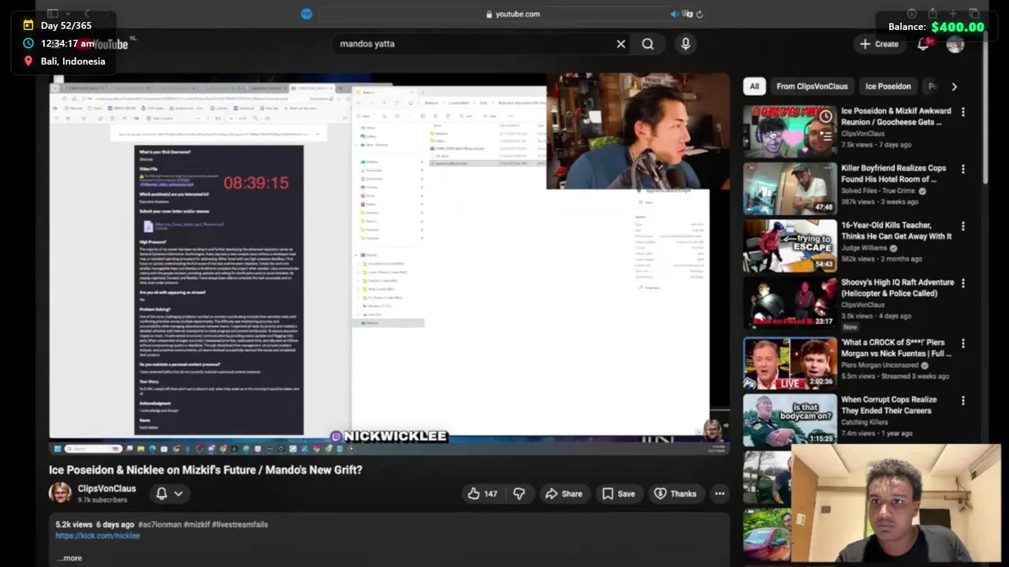The image size is (1009, 567).
Task: Click the magnifier search button
Action: tap(648, 44)
